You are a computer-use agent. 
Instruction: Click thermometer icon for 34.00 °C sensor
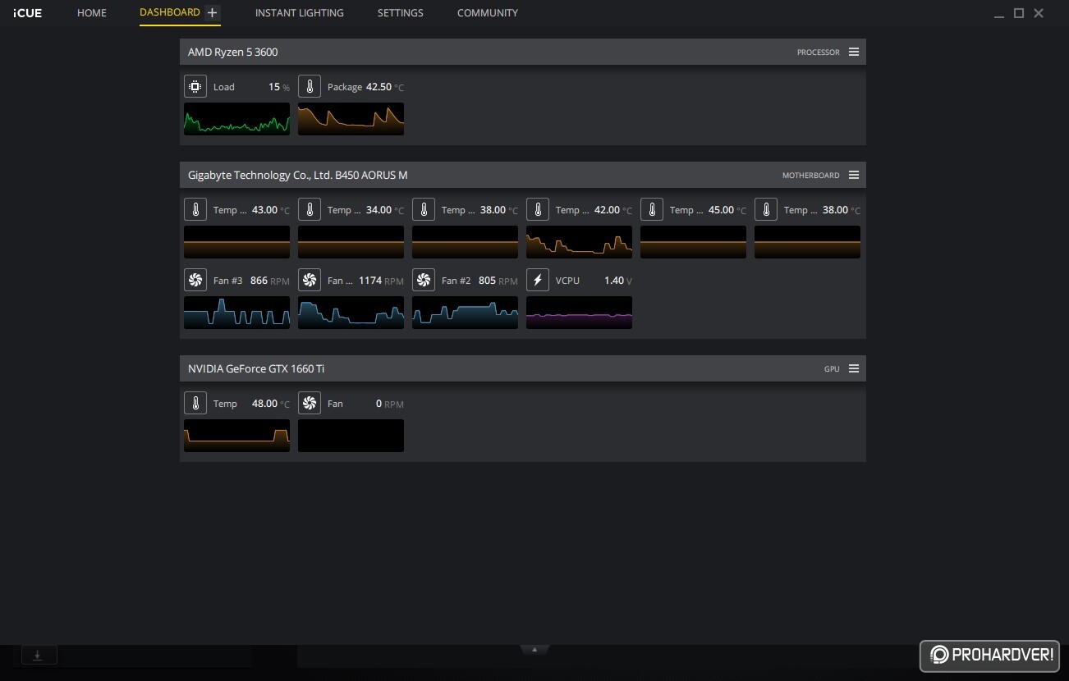pos(310,209)
